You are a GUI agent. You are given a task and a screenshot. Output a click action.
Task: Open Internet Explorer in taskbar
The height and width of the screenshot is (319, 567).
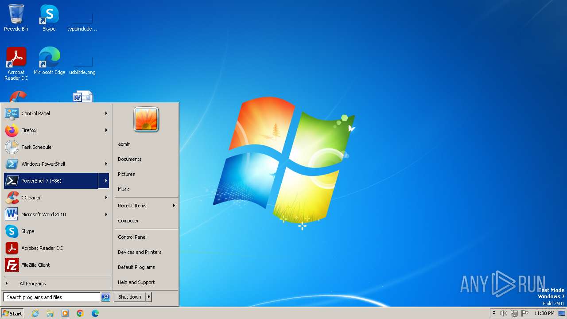(x=35, y=313)
